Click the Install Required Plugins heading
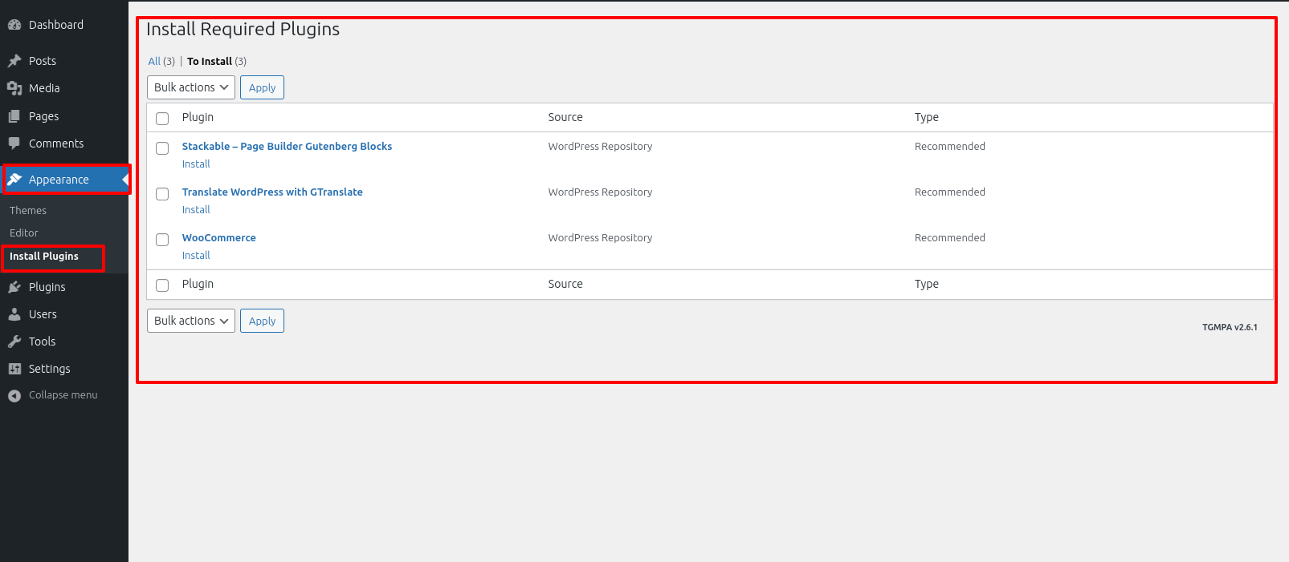The width and height of the screenshot is (1289, 562). tap(243, 30)
